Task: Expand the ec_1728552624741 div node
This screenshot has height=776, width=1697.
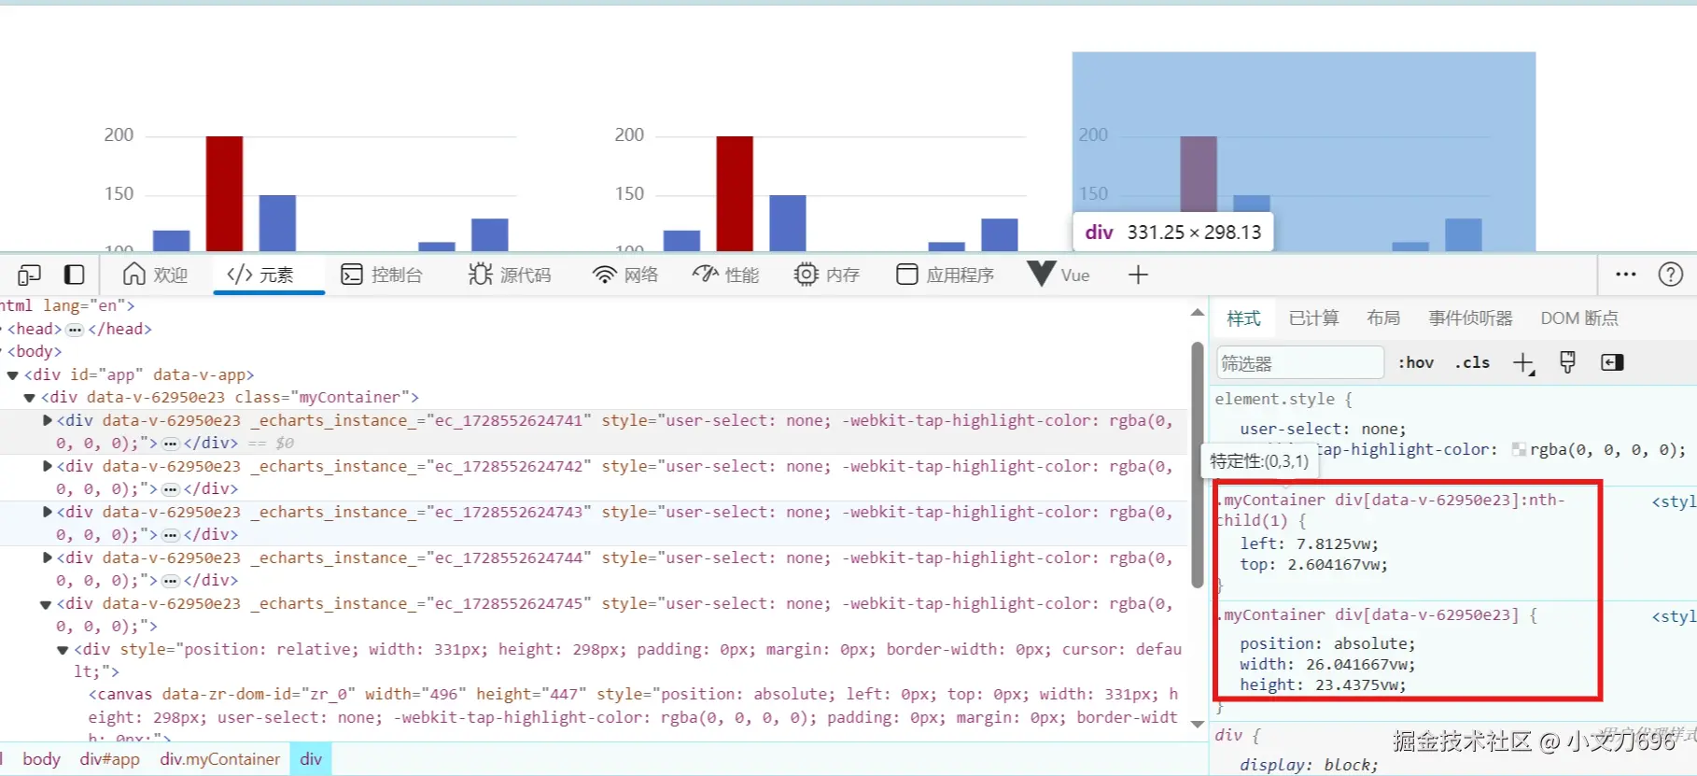Action: [x=48, y=420]
